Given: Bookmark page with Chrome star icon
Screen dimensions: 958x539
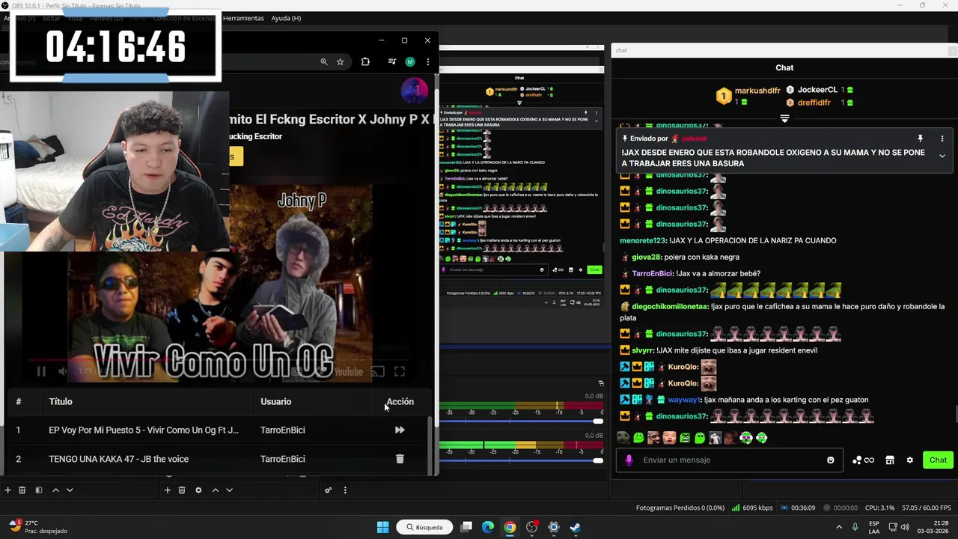Looking at the screenshot, I should point(341,62).
